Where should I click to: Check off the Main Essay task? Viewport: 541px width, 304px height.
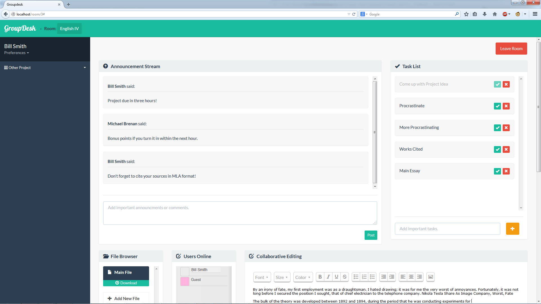497,171
